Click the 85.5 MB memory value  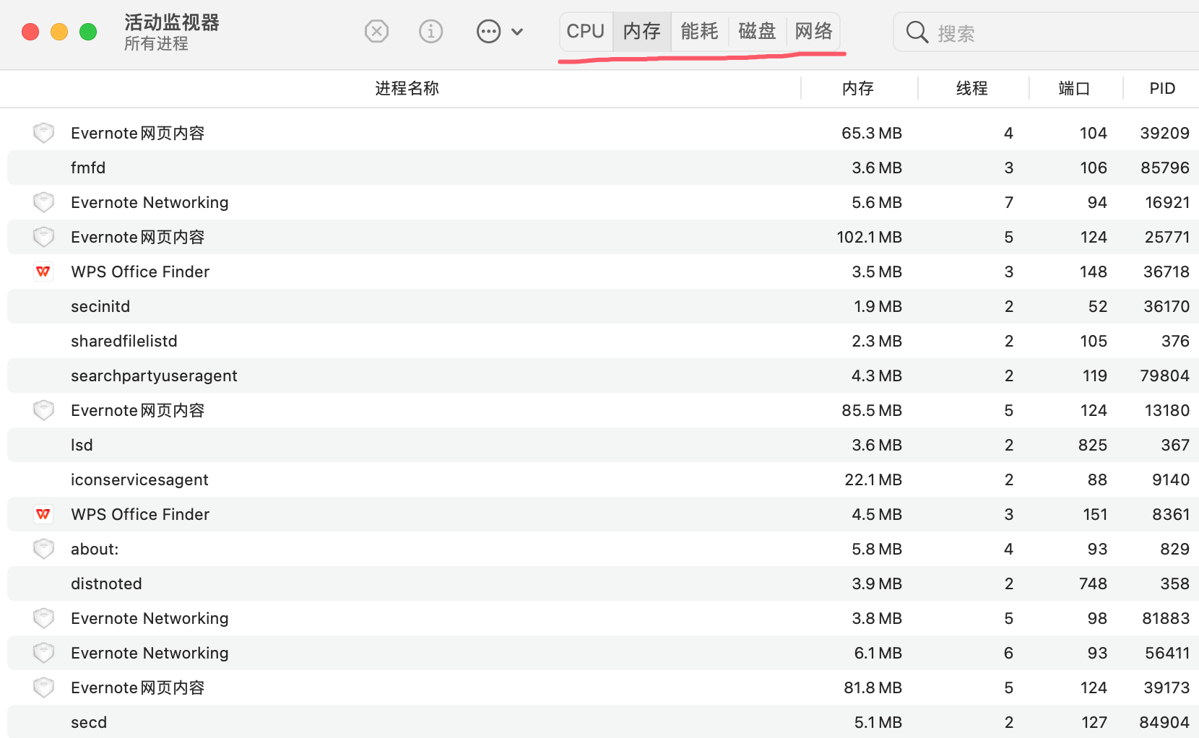click(872, 410)
